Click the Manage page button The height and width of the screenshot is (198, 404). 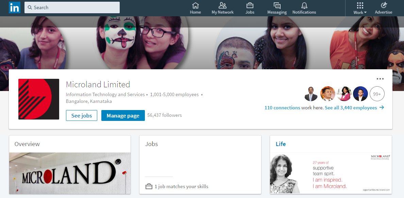(123, 115)
